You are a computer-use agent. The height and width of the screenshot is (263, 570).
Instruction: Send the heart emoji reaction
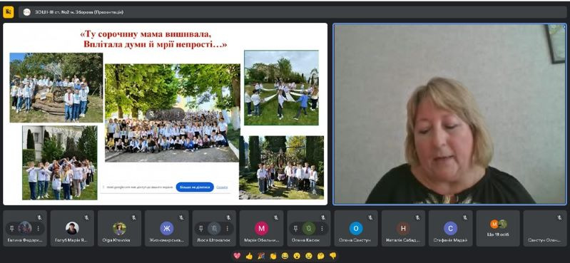(237, 256)
